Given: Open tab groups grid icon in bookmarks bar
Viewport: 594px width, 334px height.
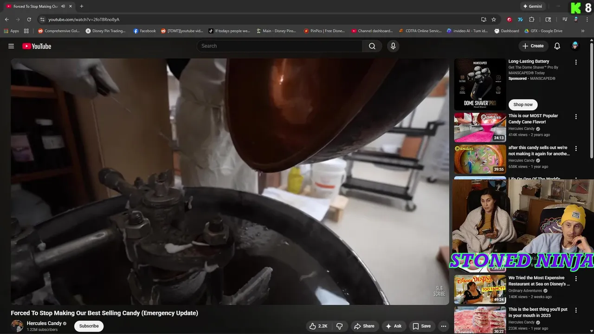Looking at the screenshot, I should tap(26, 31).
